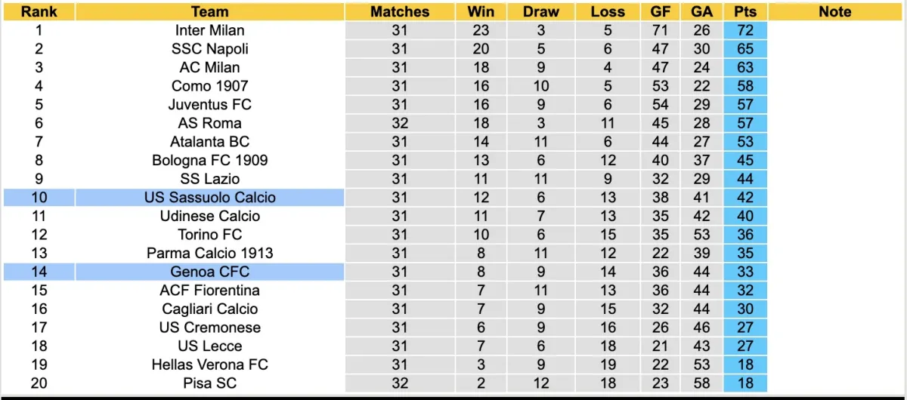Click the highlighted Genoa CFC team cell

tap(209, 272)
